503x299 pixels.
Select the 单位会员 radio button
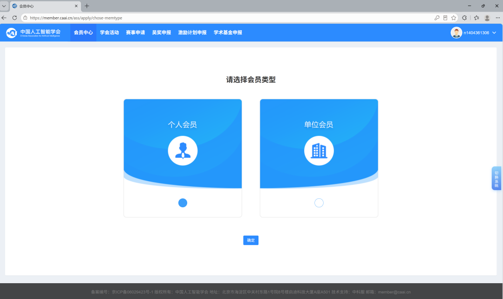[x=319, y=203]
